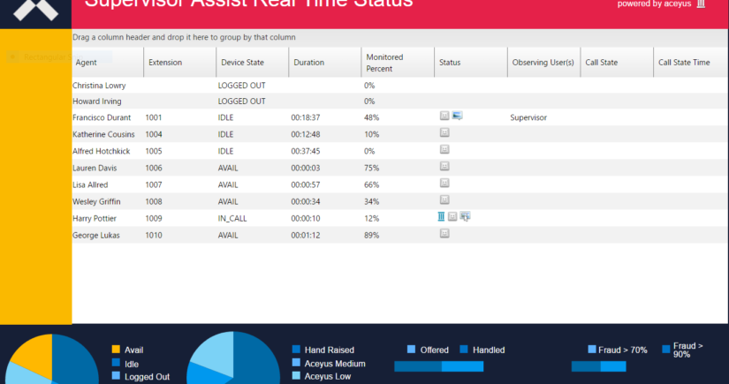This screenshot has width=729, height=384.
Task: Click the Avail legend color swatch
Action: point(116,350)
